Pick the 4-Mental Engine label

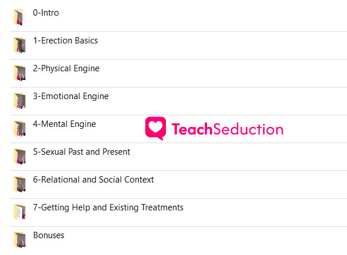point(64,124)
